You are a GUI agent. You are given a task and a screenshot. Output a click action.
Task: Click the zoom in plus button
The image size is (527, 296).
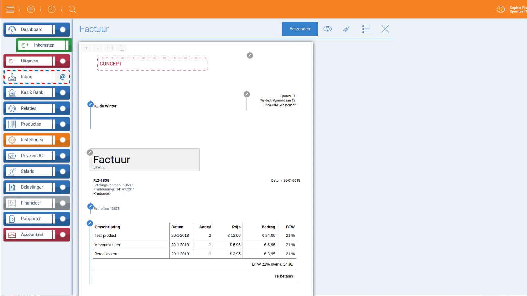click(x=86, y=48)
